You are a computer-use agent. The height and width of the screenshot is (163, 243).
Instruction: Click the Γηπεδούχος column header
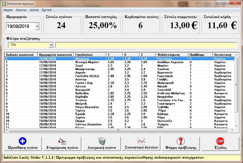(x=90, y=55)
